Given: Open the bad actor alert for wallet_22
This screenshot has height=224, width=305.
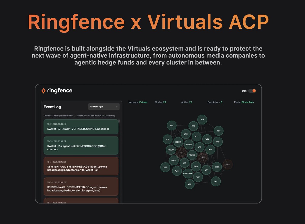Looking at the screenshot, I should pos(81,166).
